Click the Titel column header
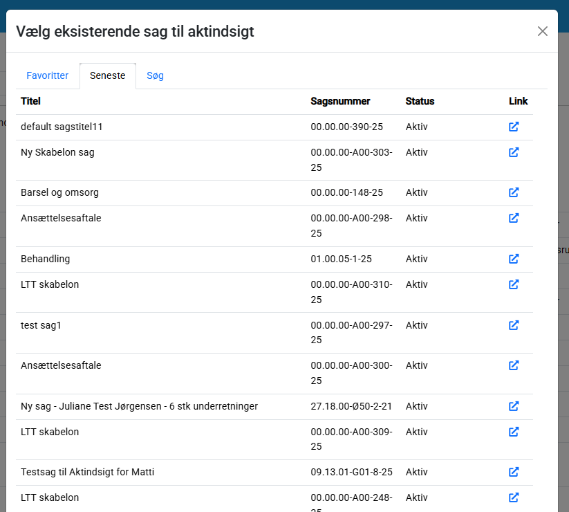 pyautogui.click(x=31, y=101)
